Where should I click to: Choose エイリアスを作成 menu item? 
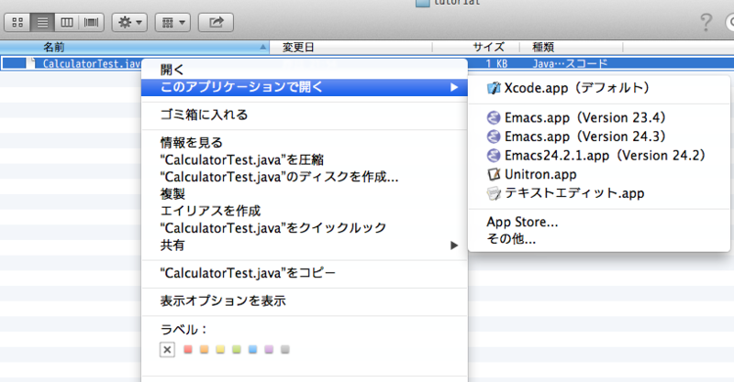[305, 211]
